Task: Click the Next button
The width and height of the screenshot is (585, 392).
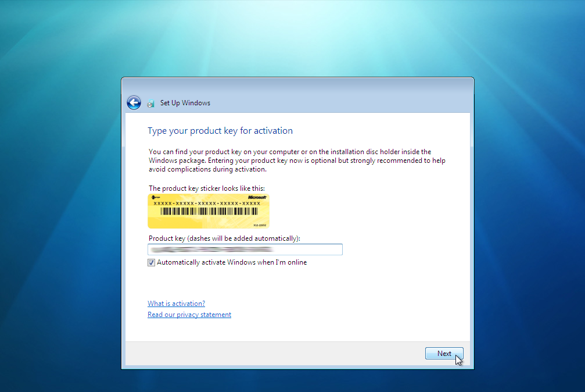Action: (444, 353)
